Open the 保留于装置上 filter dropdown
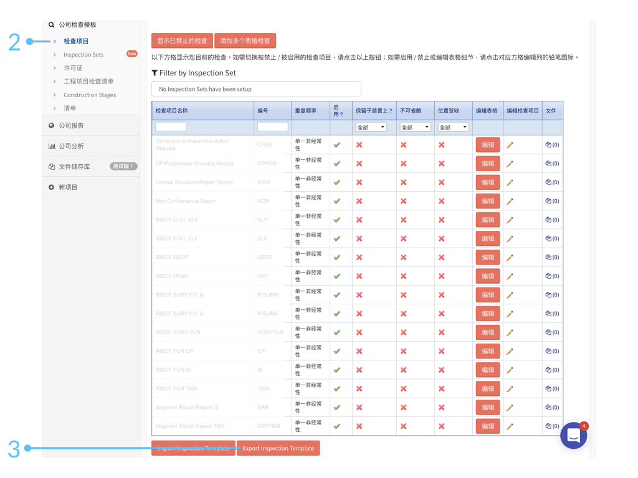 tap(371, 127)
